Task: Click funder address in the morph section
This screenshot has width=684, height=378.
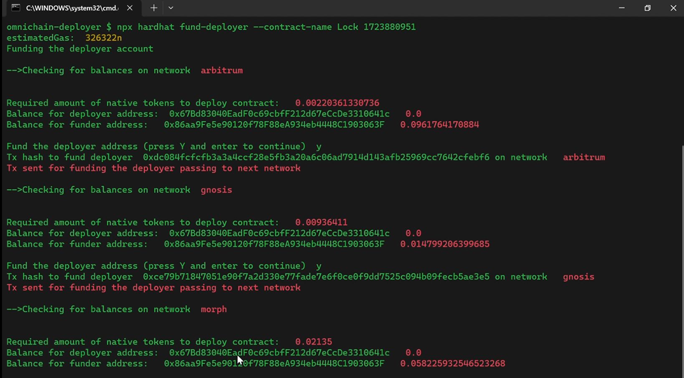Action: click(274, 363)
